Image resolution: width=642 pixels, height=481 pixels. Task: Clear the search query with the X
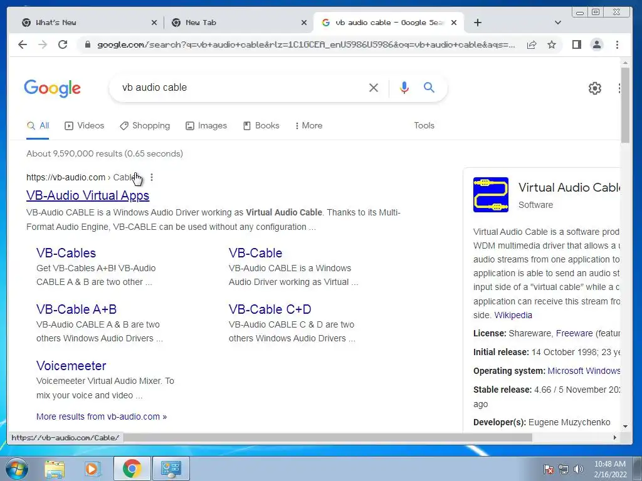tap(374, 88)
